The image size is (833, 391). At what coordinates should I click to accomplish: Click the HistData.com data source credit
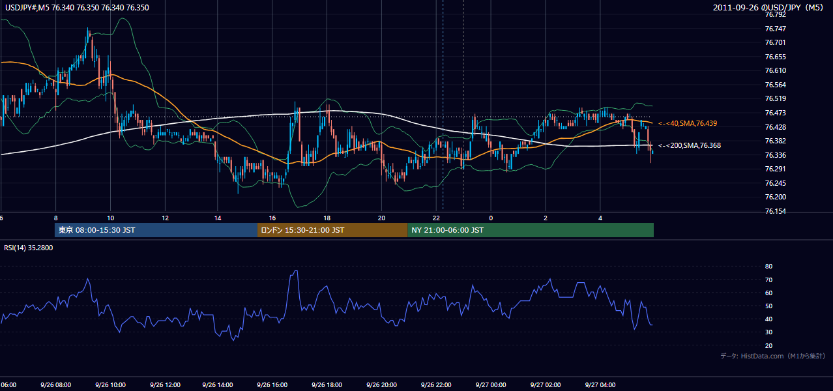[772, 356]
